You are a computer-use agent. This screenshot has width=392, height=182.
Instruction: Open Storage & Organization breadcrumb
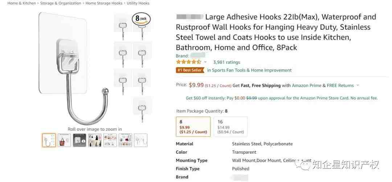61,3
